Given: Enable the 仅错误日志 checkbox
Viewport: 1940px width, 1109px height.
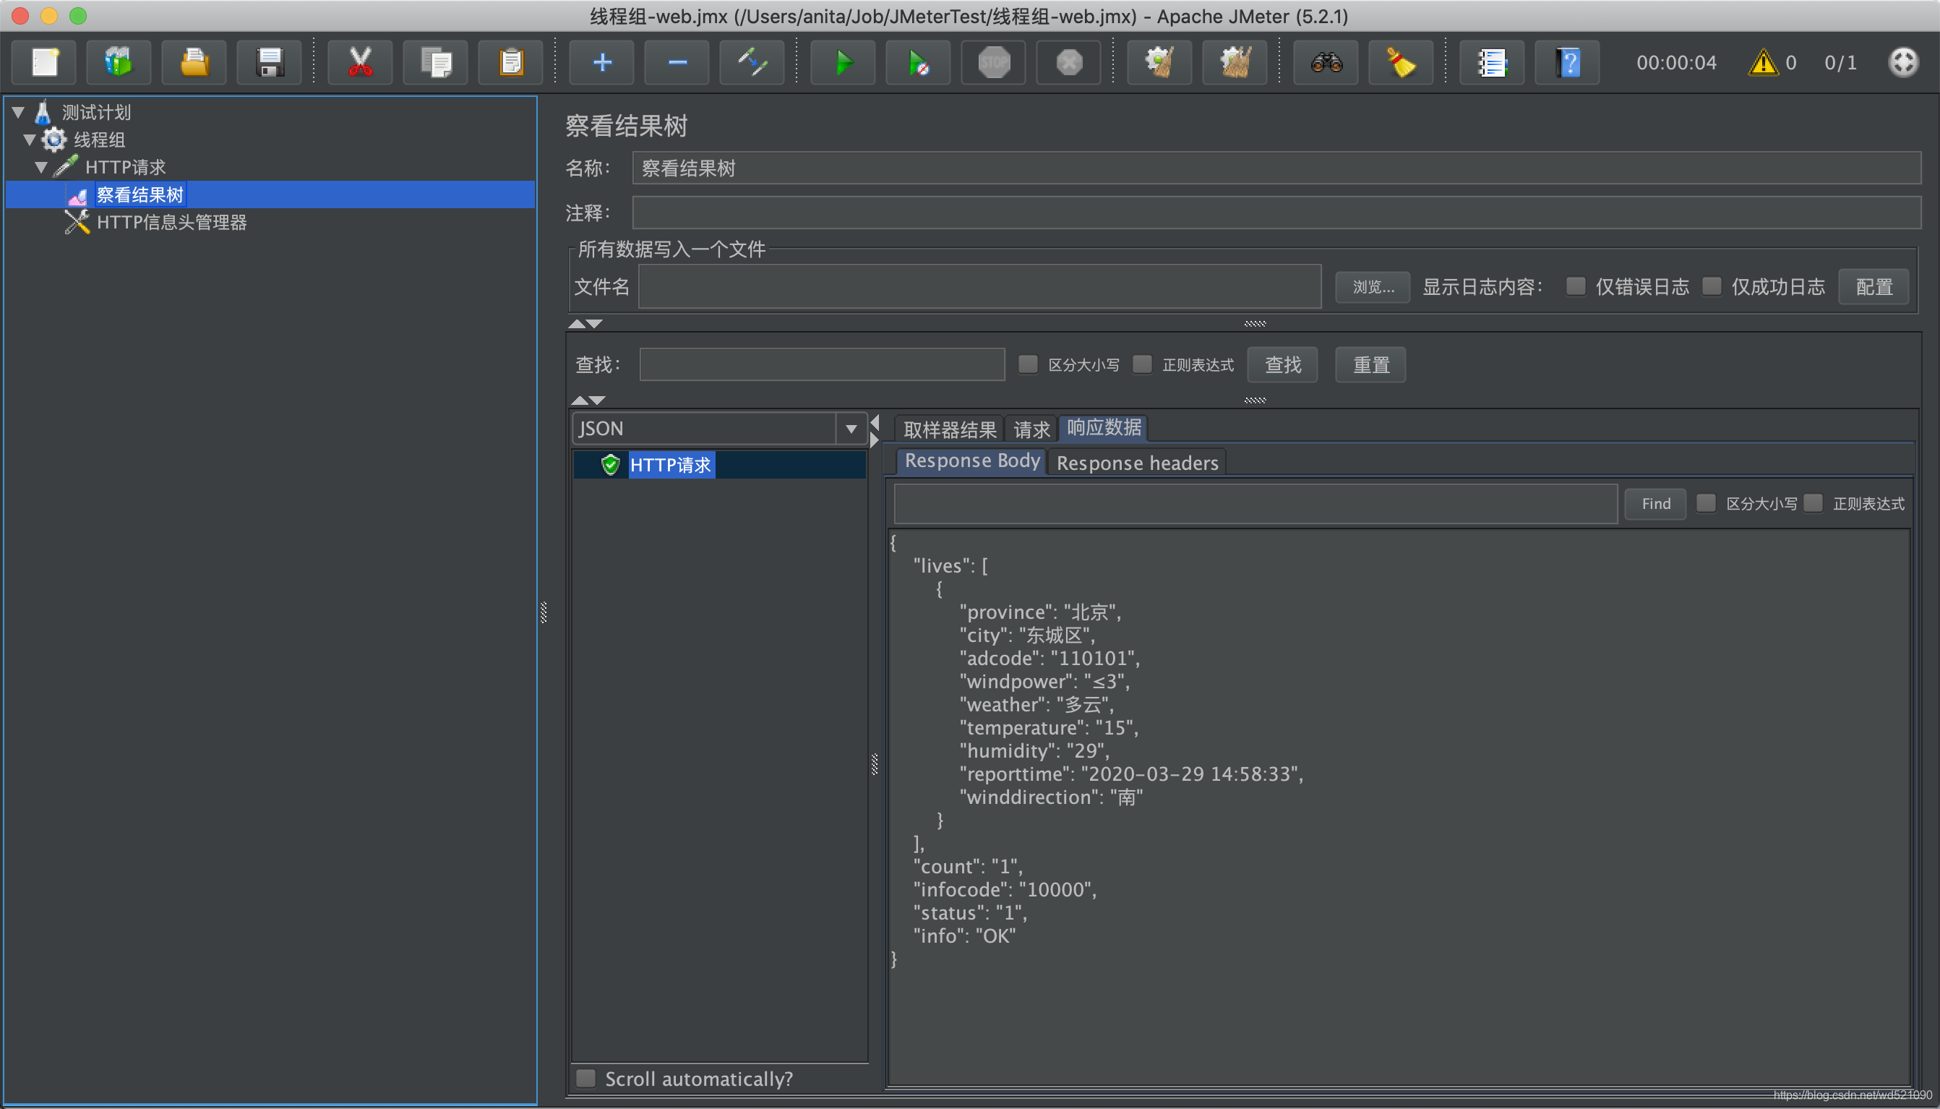Looking at the screenshot, I should tap(1575, 286).
